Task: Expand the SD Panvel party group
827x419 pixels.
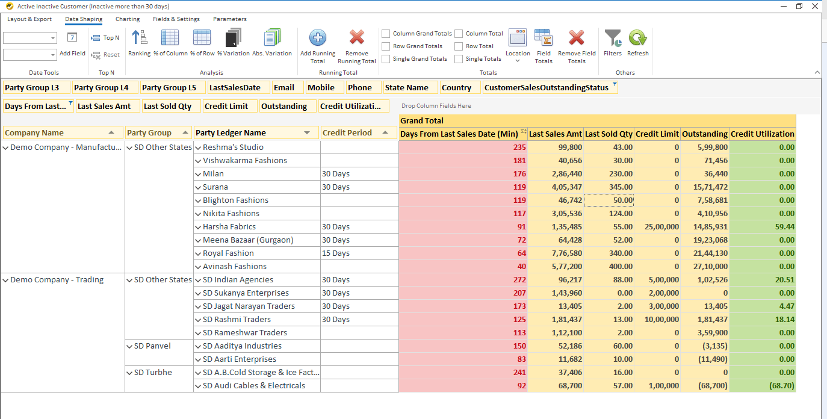Action: tap(129, 346)
